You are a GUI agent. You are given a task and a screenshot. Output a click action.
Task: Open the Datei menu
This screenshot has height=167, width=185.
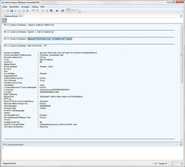5,7
